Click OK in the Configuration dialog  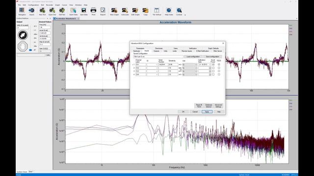tap(183, 112)
